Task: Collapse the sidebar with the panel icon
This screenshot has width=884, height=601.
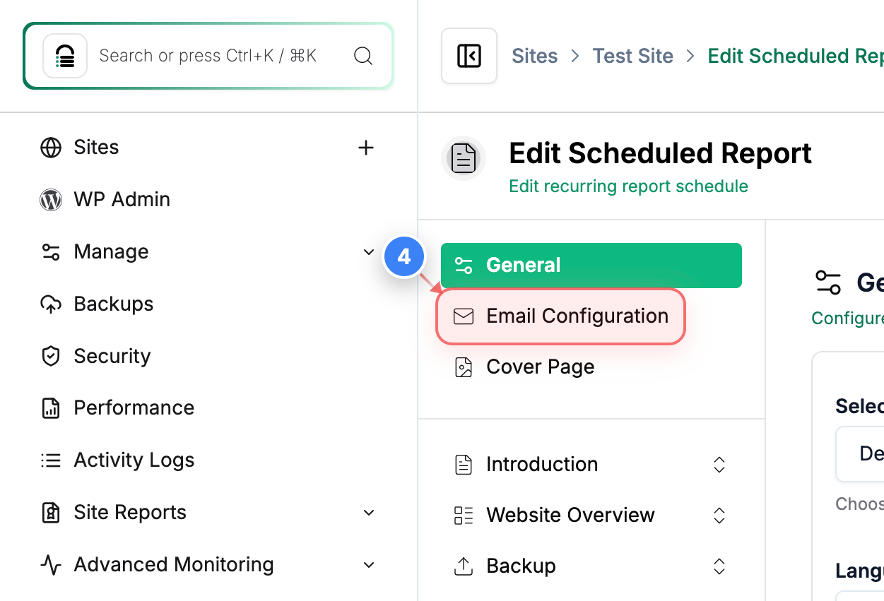Action: (x=468, y=55)
